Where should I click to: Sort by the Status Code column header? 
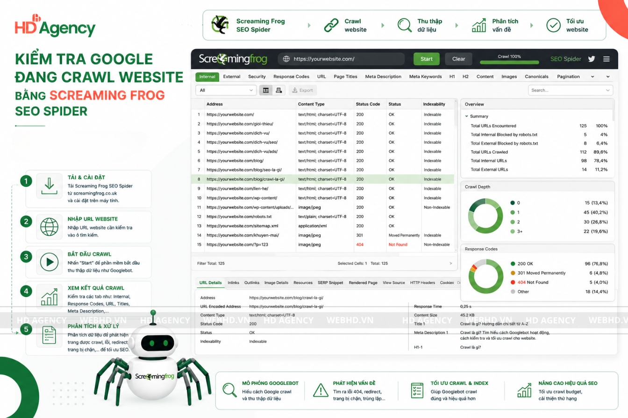pyautogui.click(x=368, y=104)
